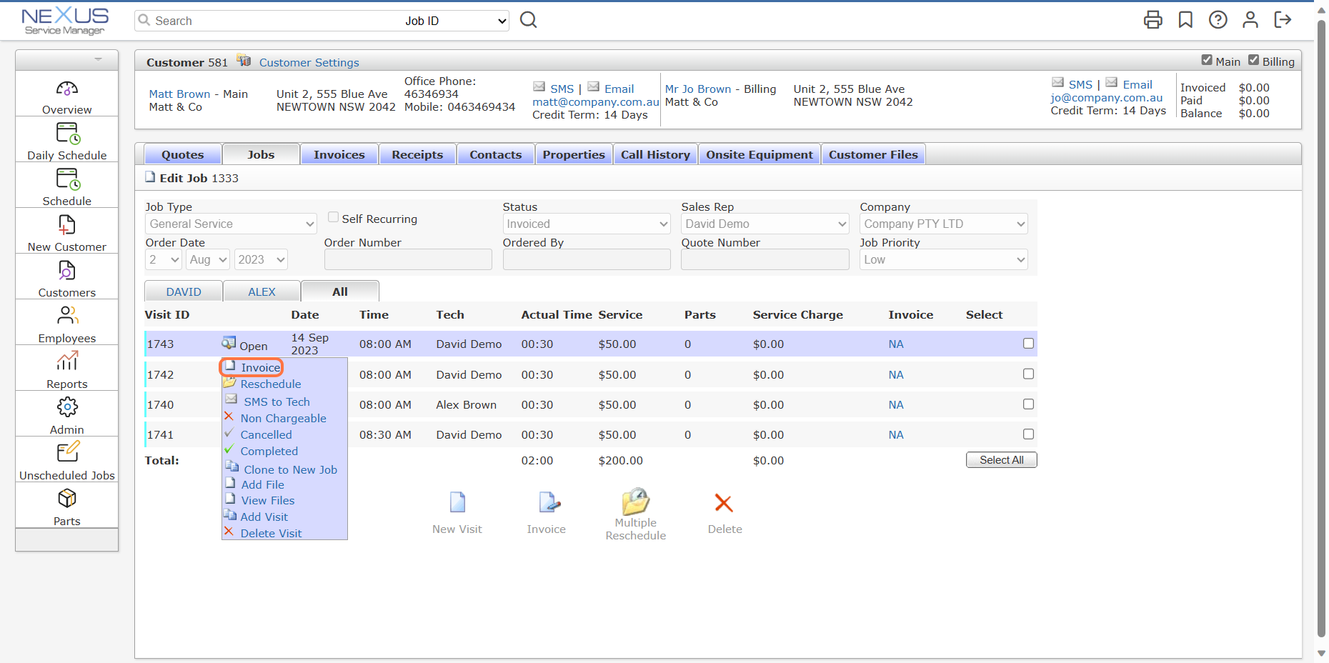Open the Status dropdown showing Invoiced
Screen dimensions: 1329x663
click(586, 224)
